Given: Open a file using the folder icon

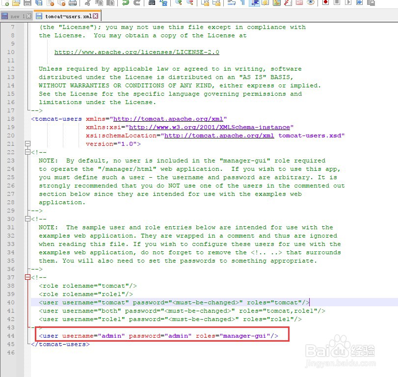Looking at the screenshot, I should [16, 2].
